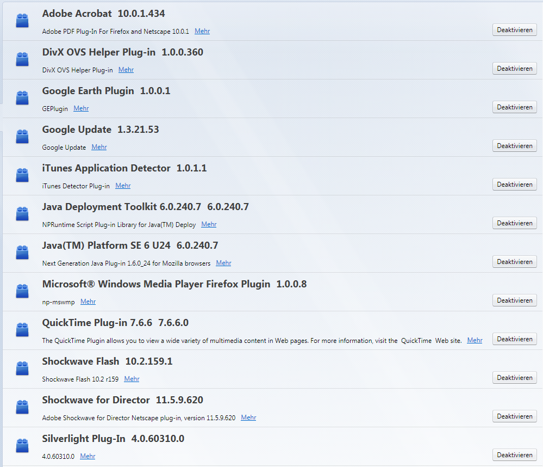The width and height of the screenshot is (543, 467).
Task: Select Microsoft Windows Media Player Firefox Plugin title
Action: tap(174, 284)
